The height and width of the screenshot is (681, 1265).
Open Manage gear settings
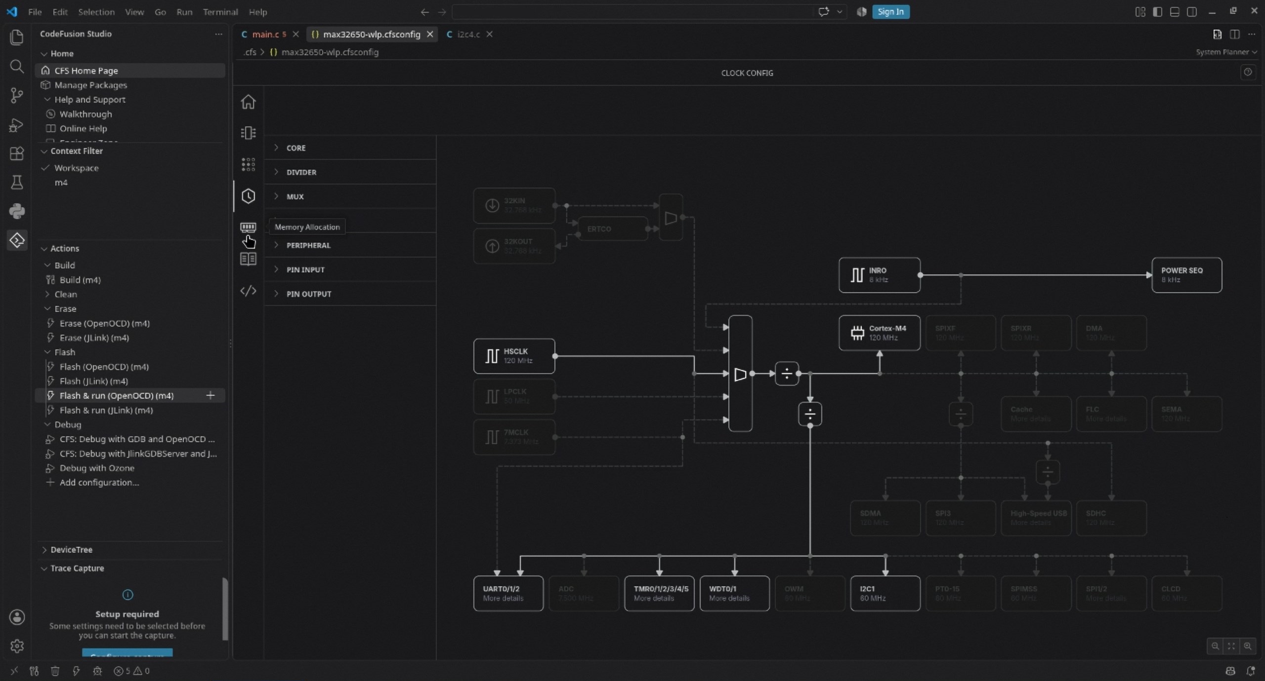[x=17, y=646]
